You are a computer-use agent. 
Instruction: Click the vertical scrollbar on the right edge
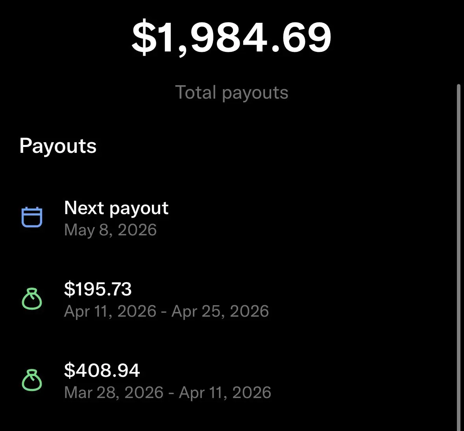tap(458, 255)
